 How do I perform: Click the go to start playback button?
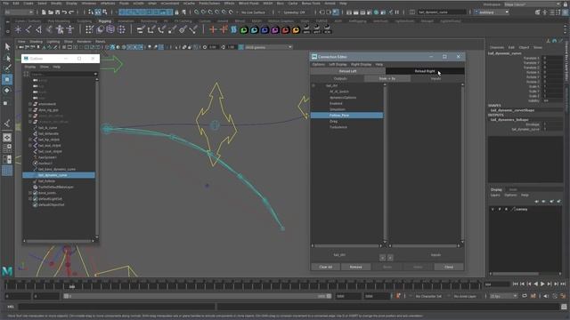(516, 284)
